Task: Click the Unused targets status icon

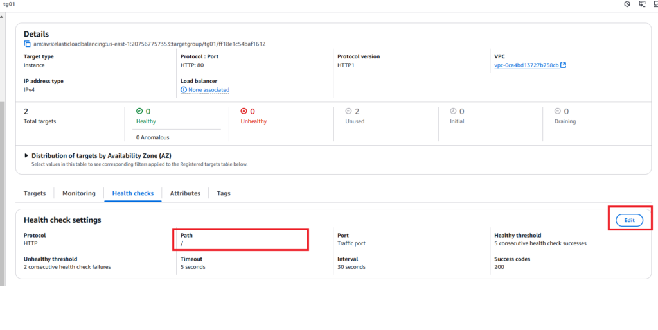Action: pyautogui.click(x=348, y=111)
